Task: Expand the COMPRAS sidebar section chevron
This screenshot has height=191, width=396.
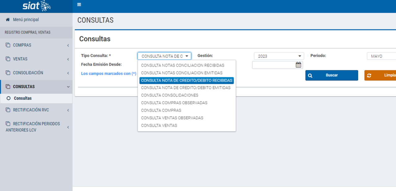Action: click(68, 45)
